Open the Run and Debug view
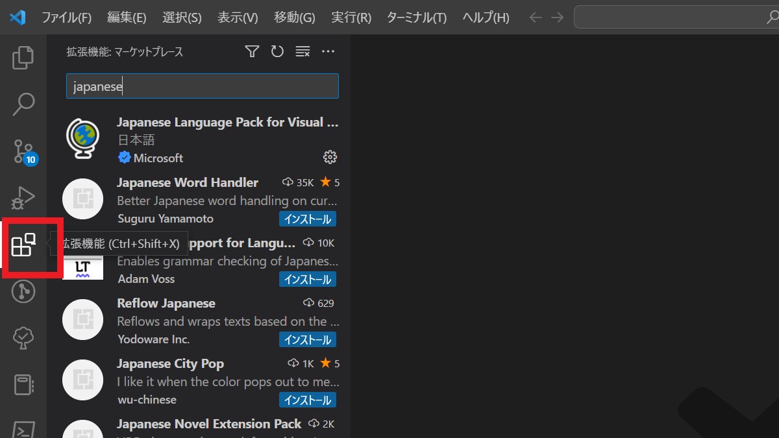Screen dimensions: 779x438 click(x=23, y=198)
